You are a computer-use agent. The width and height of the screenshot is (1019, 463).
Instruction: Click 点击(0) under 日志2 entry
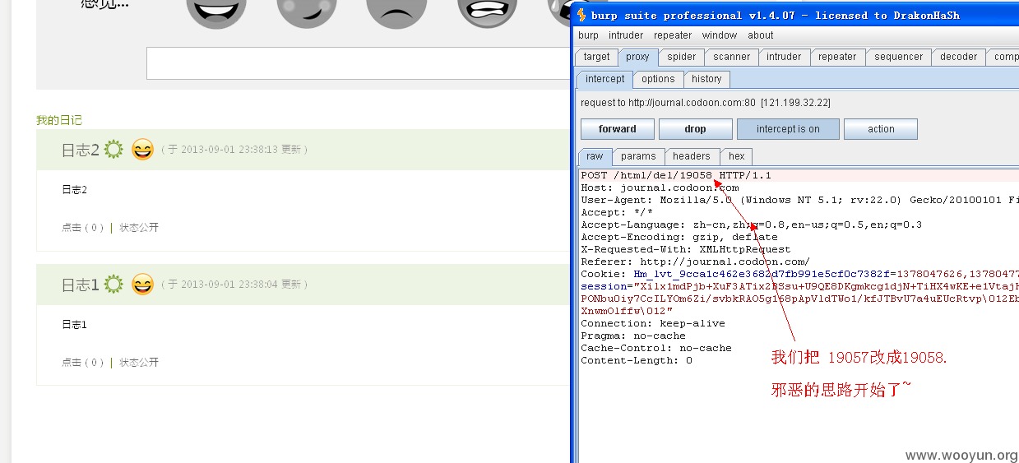(x=83, y=228)
